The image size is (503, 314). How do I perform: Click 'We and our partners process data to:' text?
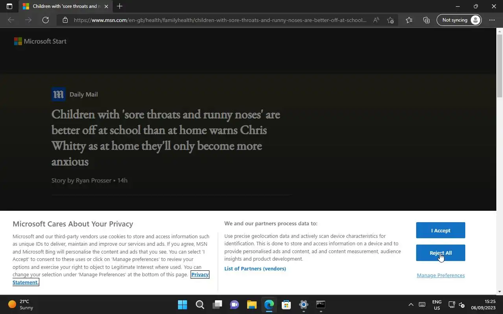271,223
